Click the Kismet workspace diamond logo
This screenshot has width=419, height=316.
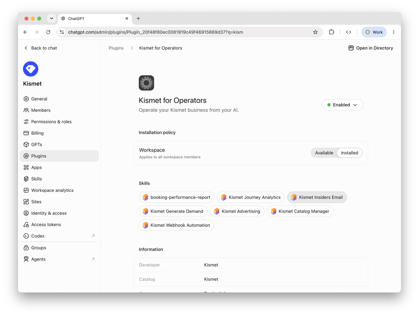click(31, 69)
